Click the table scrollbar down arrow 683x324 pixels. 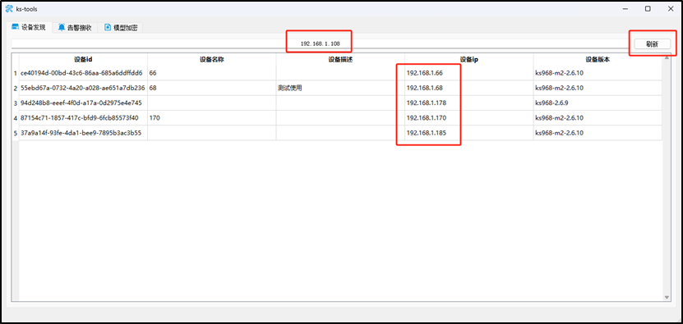667,297
